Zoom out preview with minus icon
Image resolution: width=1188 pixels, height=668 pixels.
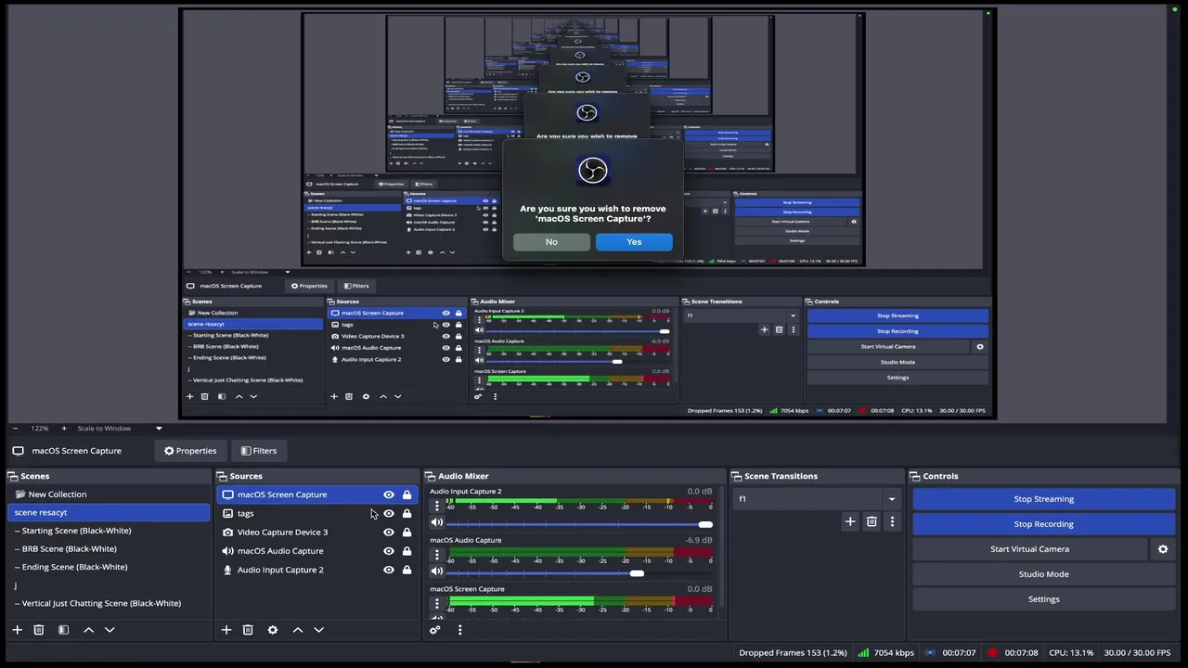click(16, 428)
